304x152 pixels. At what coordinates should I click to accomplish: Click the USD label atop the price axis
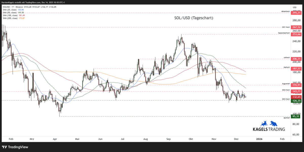click(294, 7)
